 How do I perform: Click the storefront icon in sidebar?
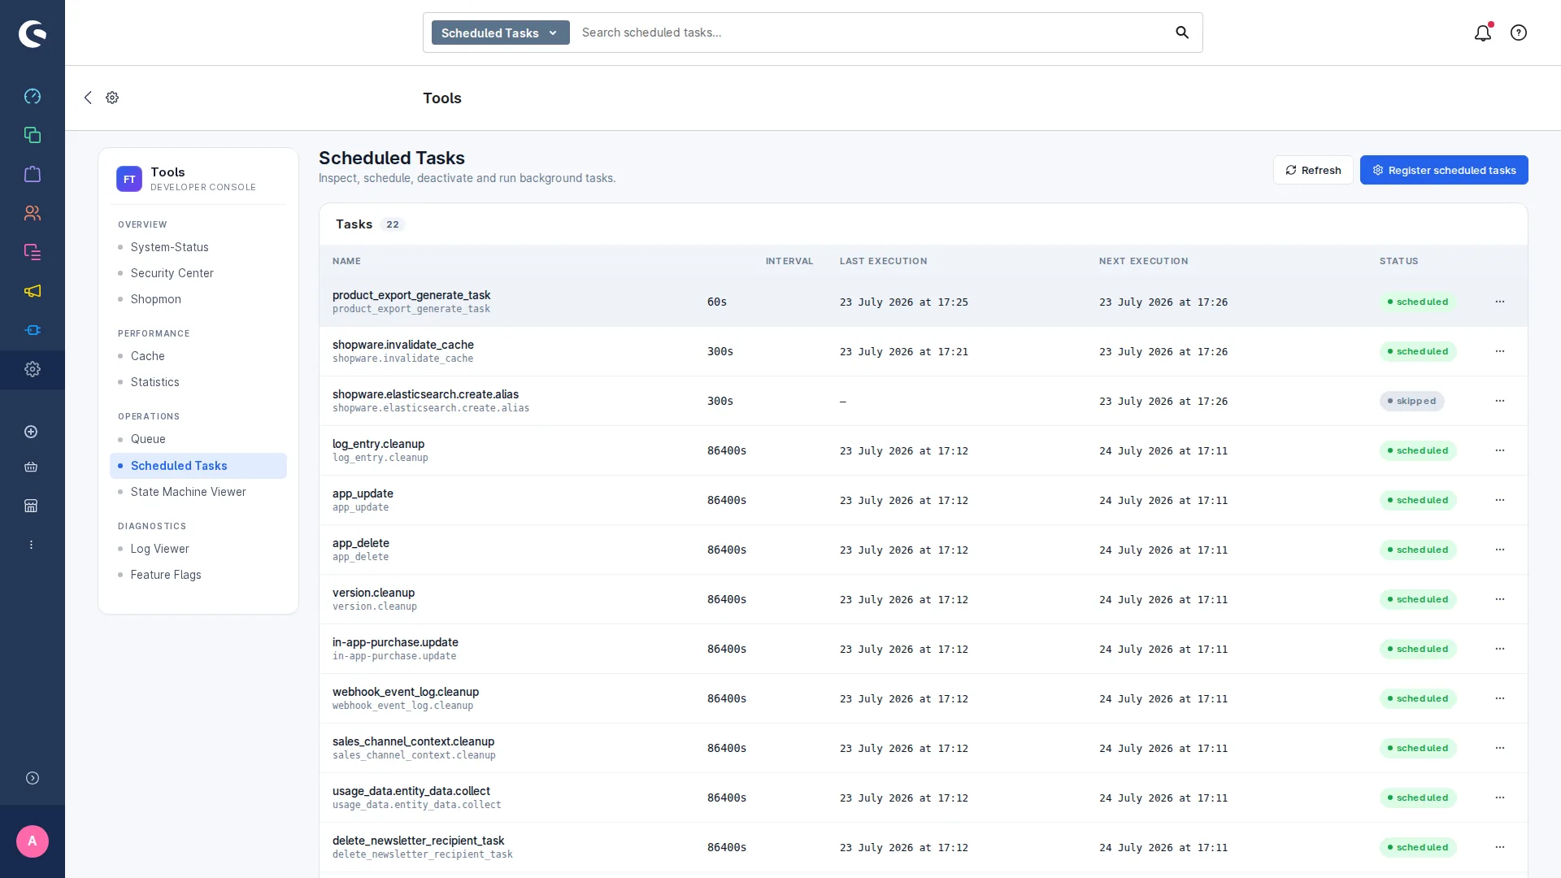point(31,506)
